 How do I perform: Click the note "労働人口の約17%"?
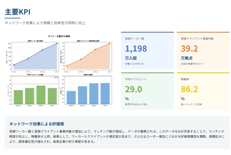point(134,64)
